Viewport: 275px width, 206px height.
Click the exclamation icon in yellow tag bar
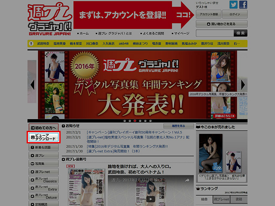point(31,43)
